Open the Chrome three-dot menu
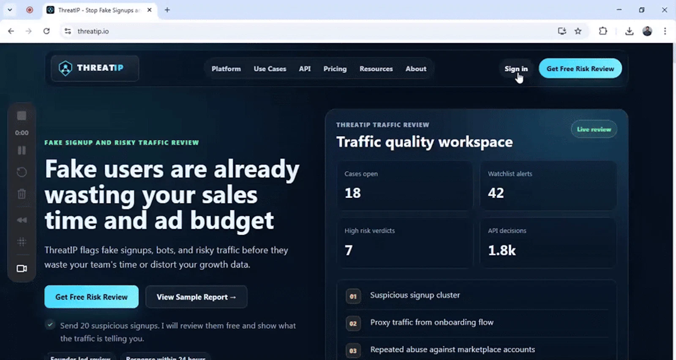Viewport: 676px width, 360px height. coord(665,31)
